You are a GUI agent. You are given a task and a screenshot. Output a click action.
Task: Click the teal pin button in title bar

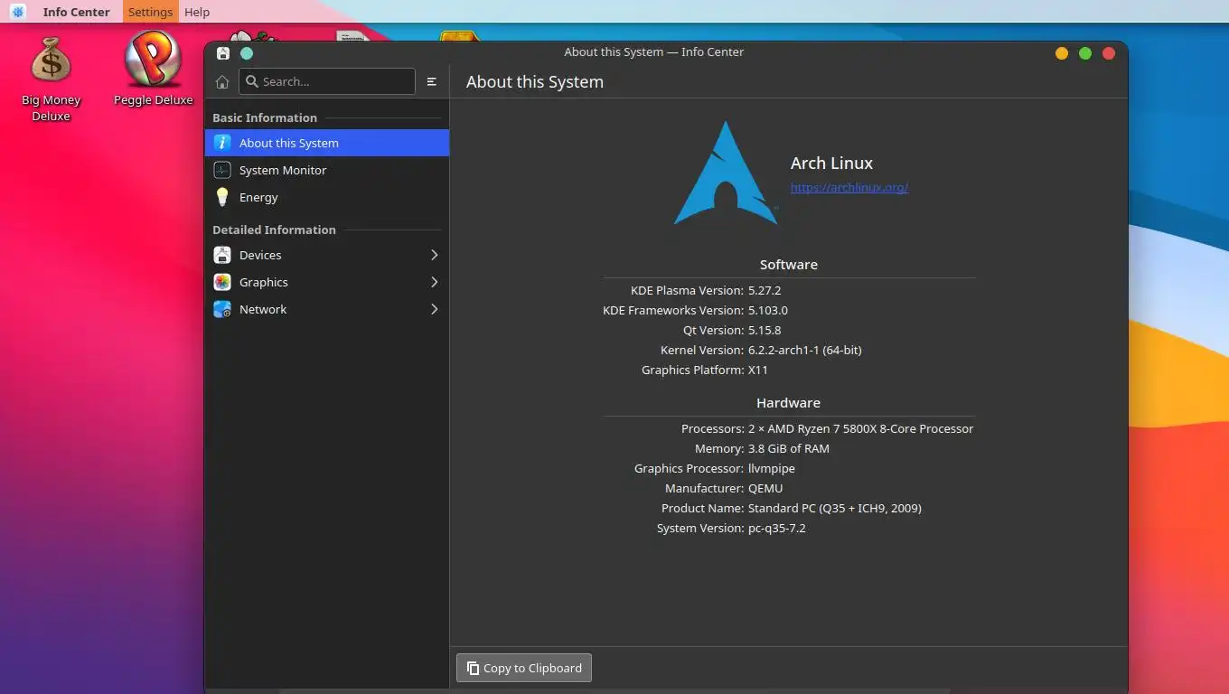click(247, 52)
